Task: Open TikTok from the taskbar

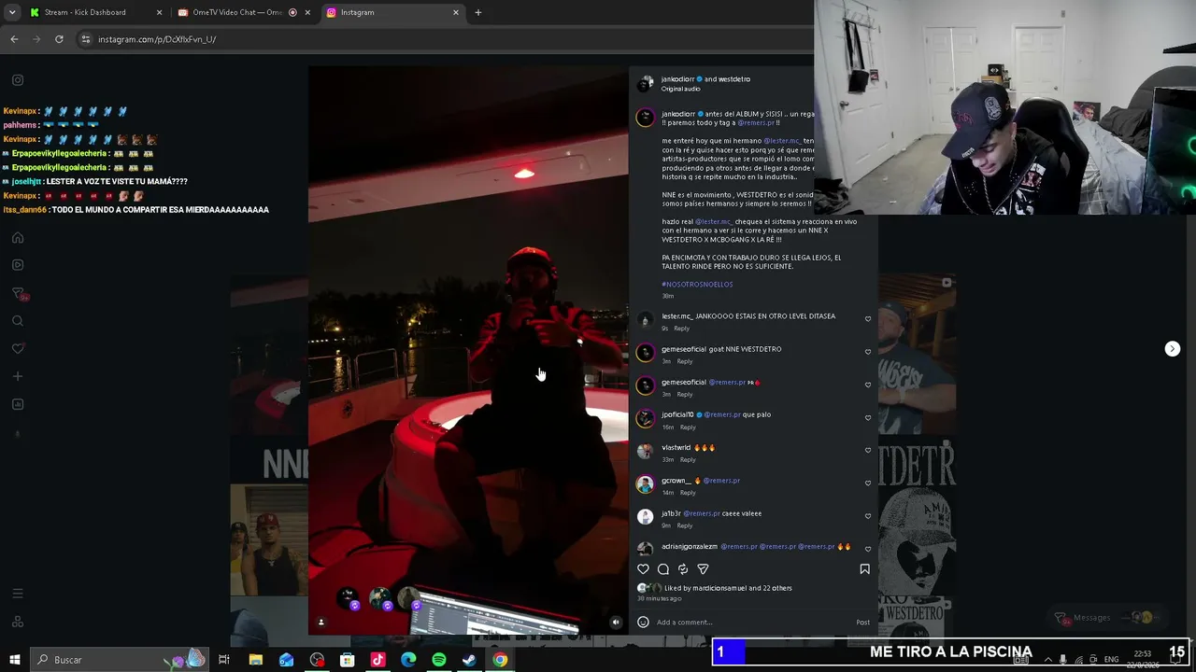Action: [377, 660]
